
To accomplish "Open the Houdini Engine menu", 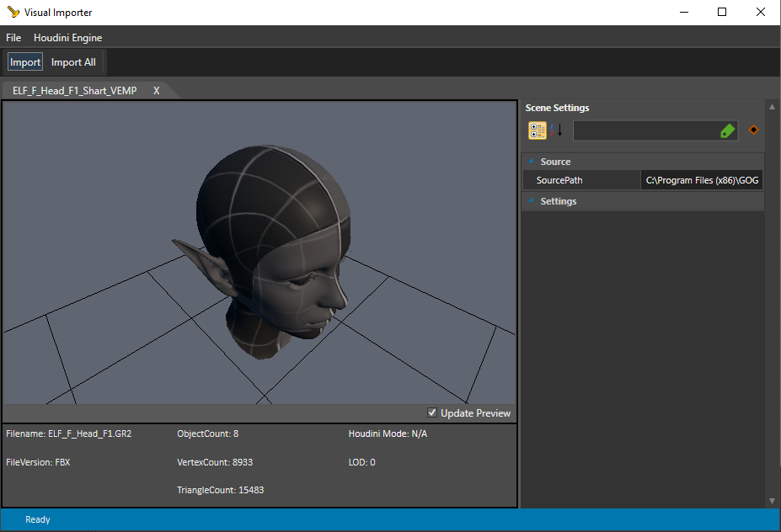I will pos(67,38).
